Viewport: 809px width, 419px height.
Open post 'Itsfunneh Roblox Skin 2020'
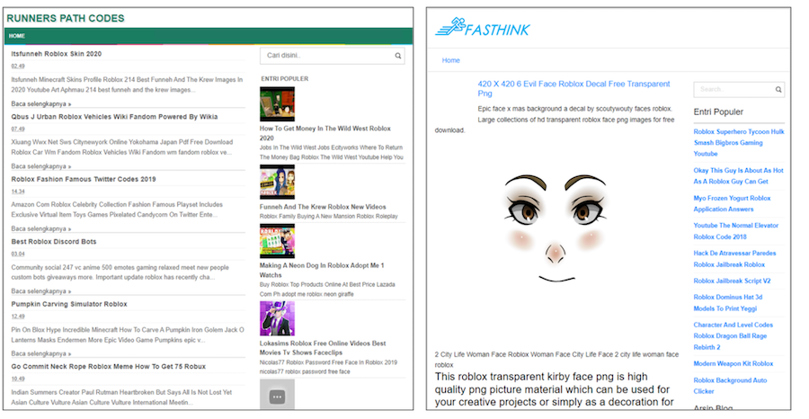pyautogui.click(x=57, y=54)
